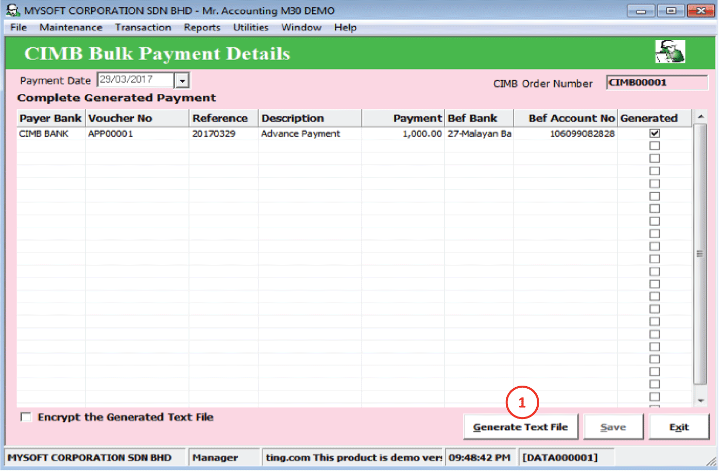
Task: Click the Payer Bank column header
Action: coord(51,118)
